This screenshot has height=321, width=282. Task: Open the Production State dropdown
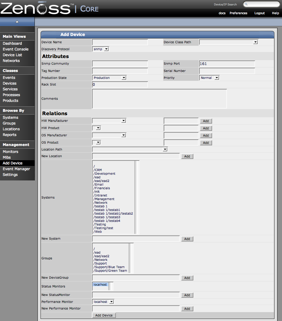pos(109,78)
